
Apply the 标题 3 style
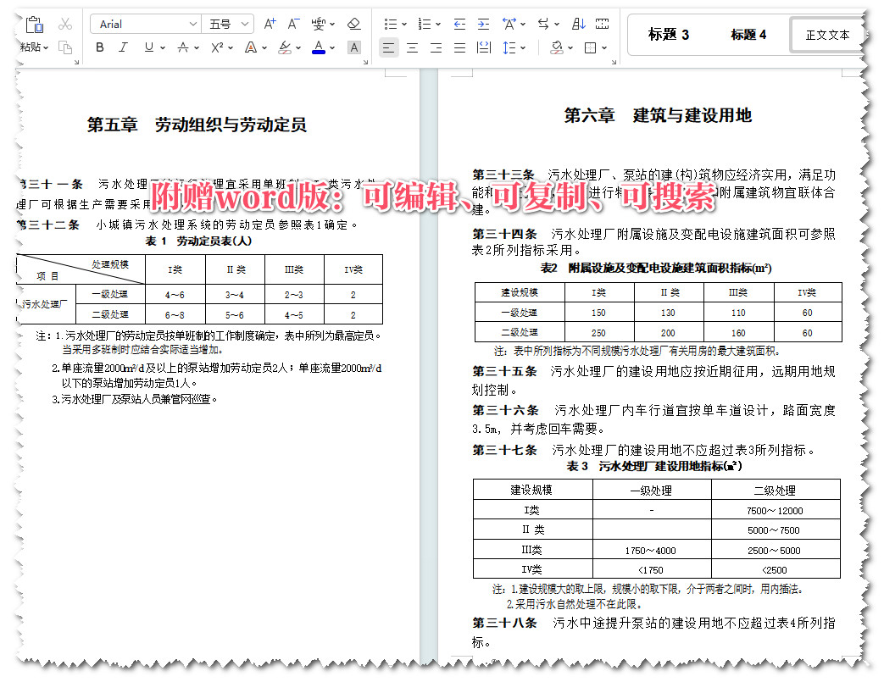668,34
